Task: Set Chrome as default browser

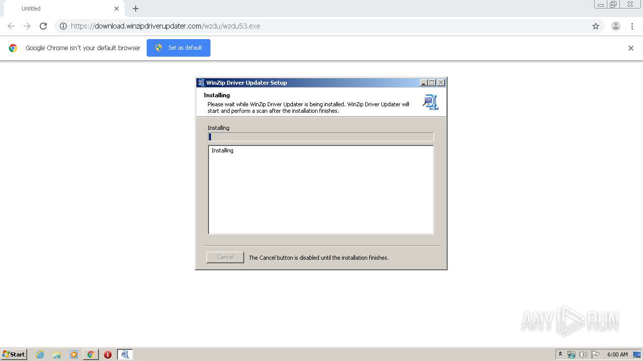Action: [x=178, y=48]
